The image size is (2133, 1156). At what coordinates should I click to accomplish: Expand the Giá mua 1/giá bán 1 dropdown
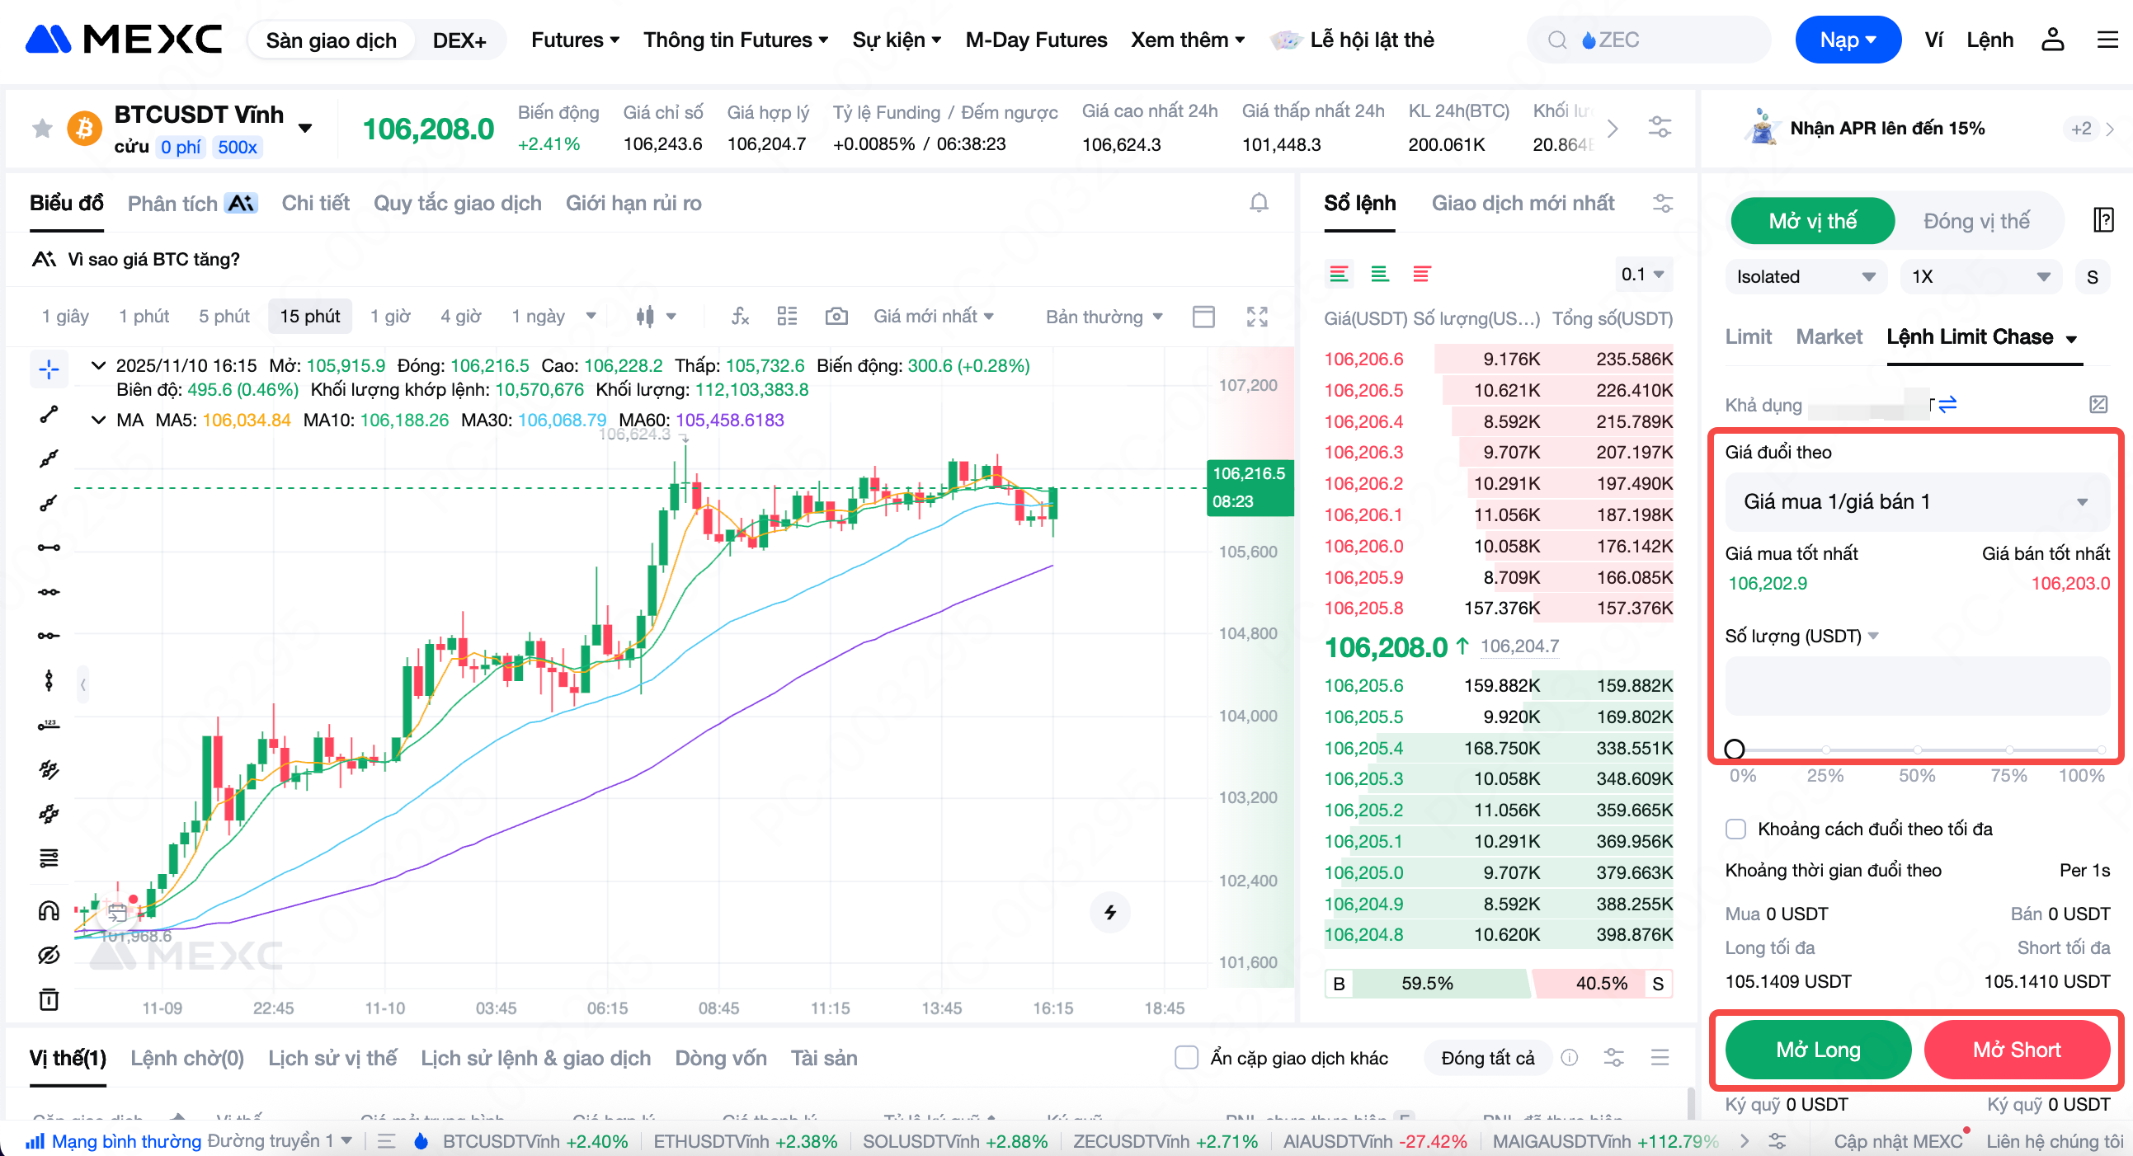[1916, 501]
